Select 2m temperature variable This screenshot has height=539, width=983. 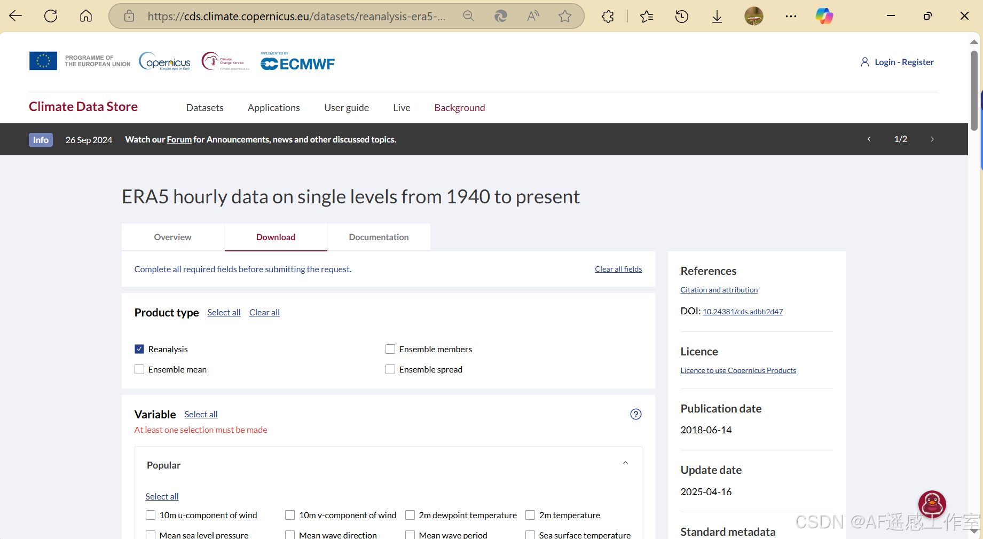click(x=530, y=515)
